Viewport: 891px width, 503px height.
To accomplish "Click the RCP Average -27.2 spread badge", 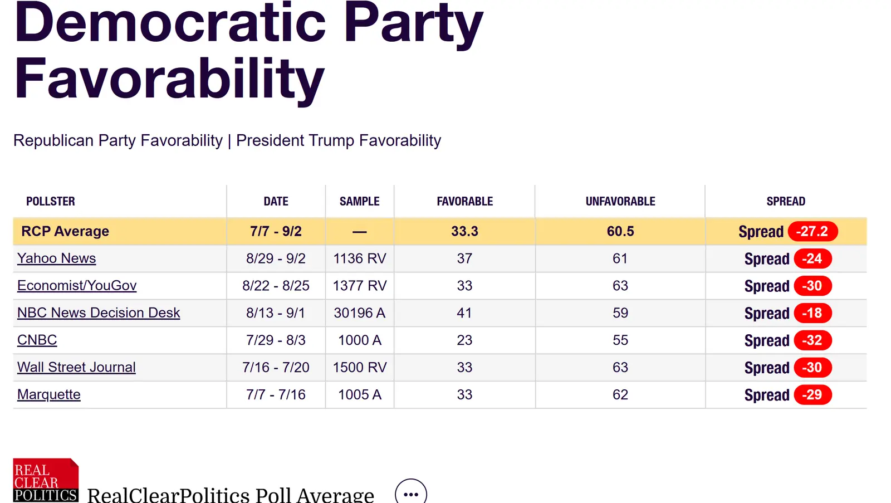I will click(812, 232).
